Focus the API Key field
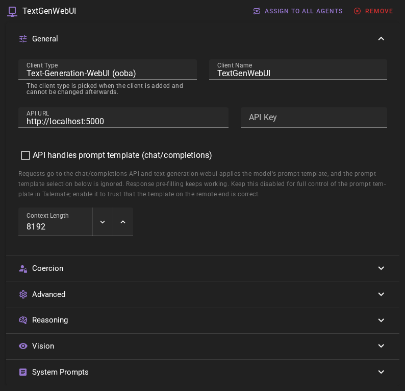 click(314, 118)
